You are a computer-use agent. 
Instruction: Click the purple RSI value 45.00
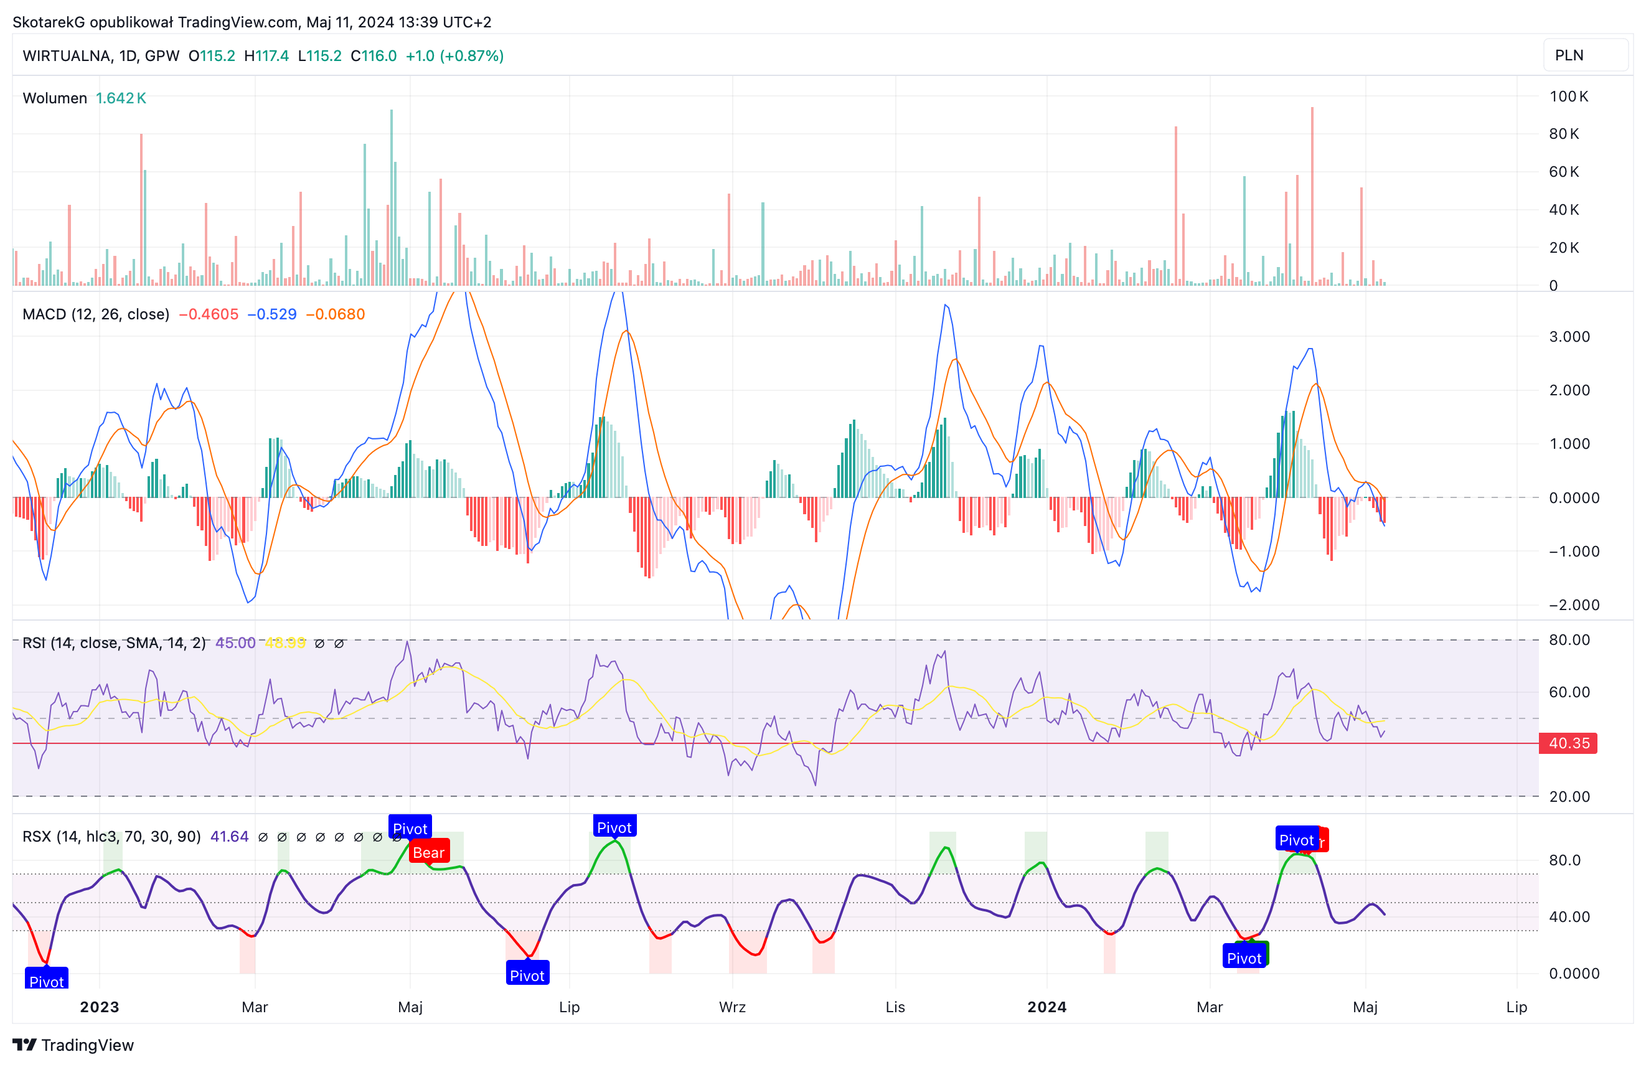235,642
